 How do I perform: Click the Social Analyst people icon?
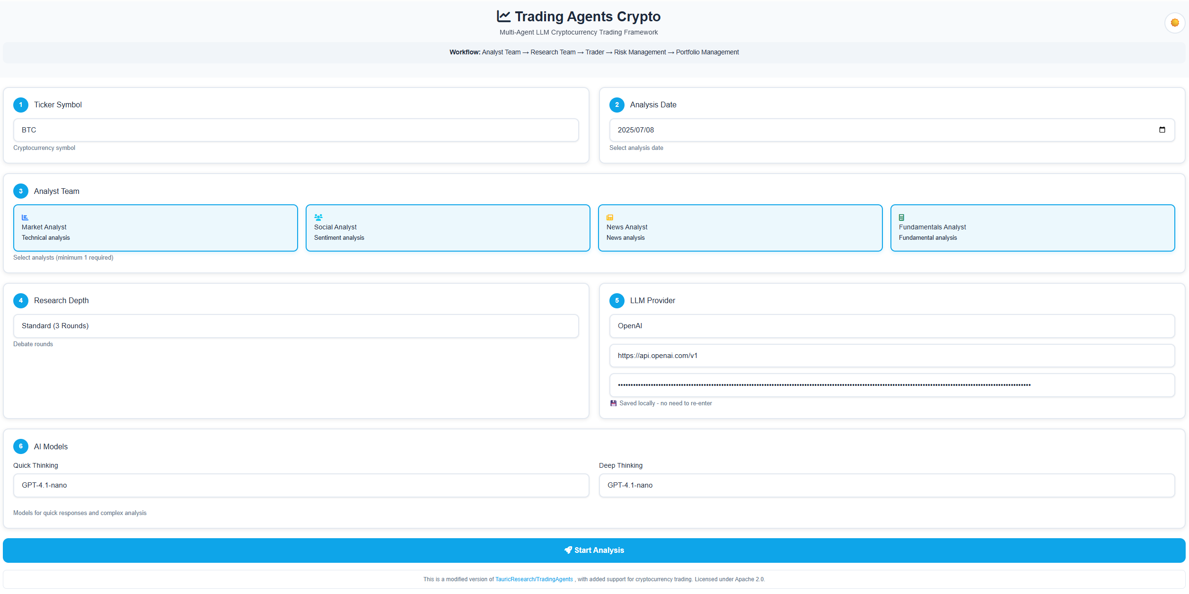coord(318,218)
